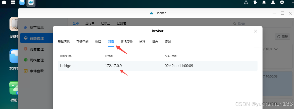Show 全部 containers filter
The height and width of the screenshot is (109, 294).
click(x=76, y=23)
